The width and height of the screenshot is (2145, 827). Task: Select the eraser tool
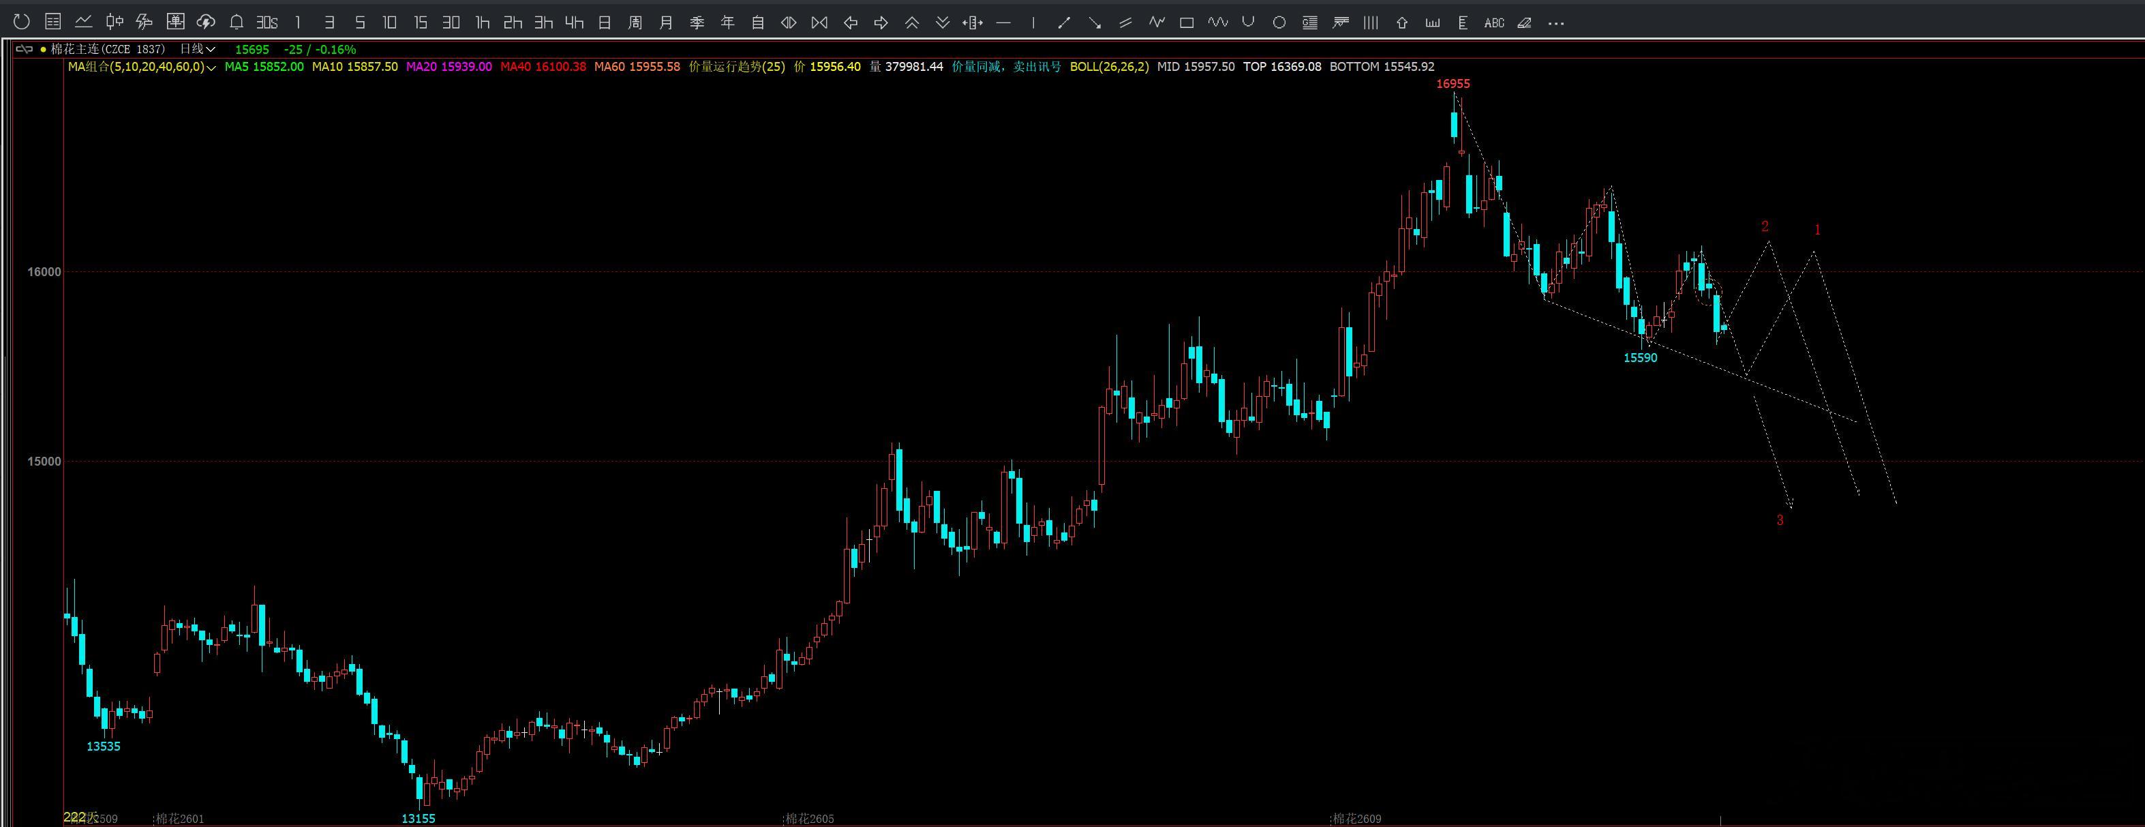[1525, 23]
